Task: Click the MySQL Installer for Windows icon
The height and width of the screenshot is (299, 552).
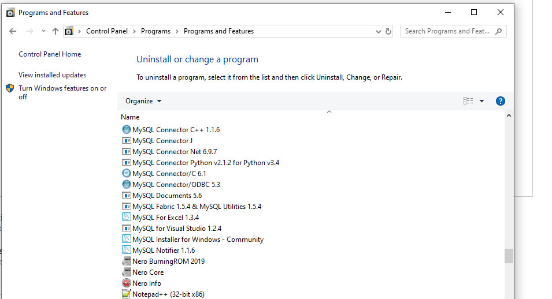Action: pyautogui.click(x=127, y=239)
